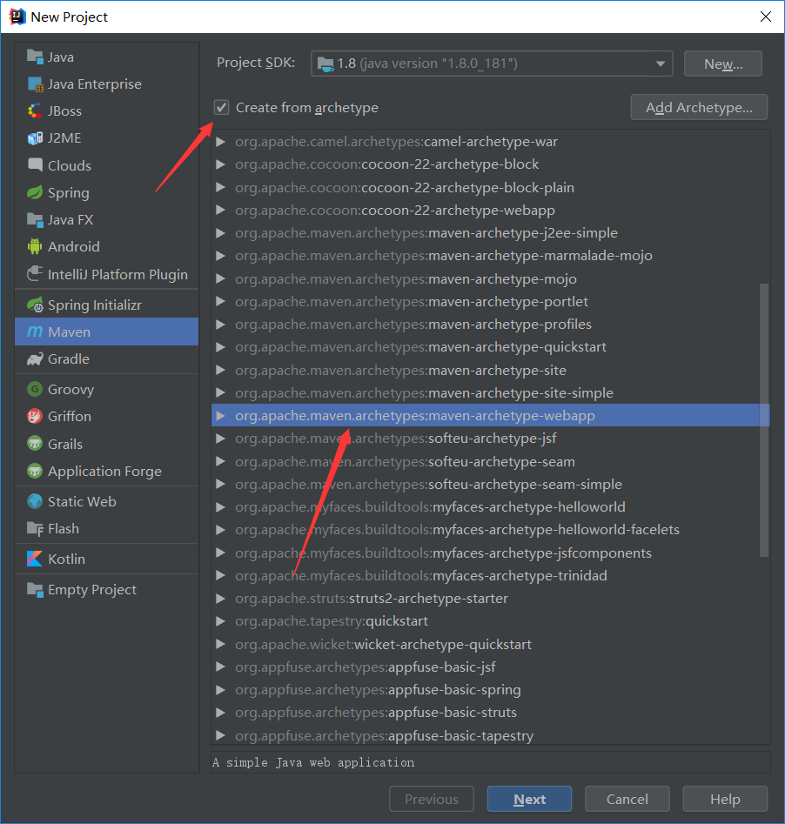Select the maven-archetype-j2ee-simple row

point(491,233)
